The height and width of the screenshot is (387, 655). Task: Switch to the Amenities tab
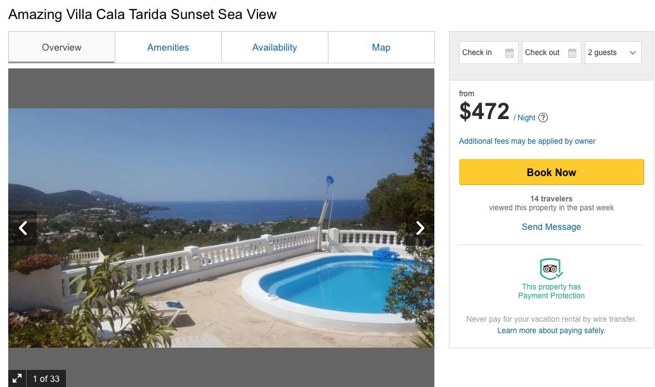[168, 48]
